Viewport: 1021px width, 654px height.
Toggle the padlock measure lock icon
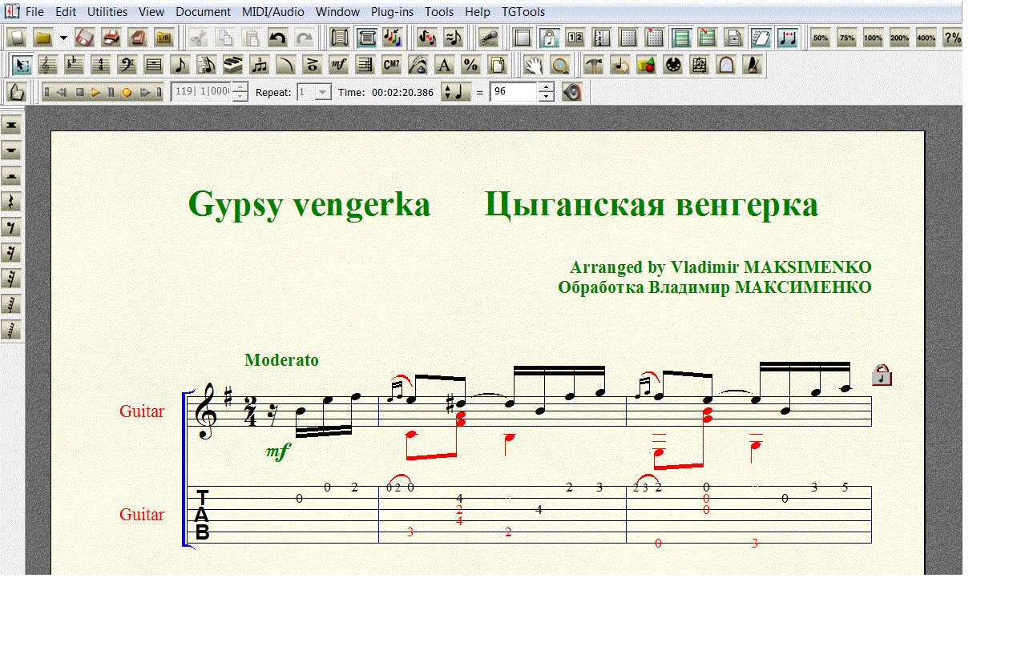click(882, 375)
